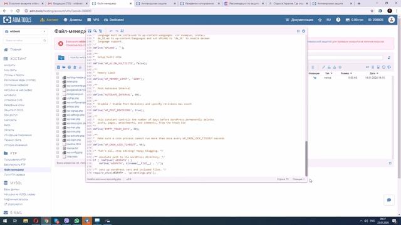
Task: Check the box next to xmlrpc.php
Action: [58, 107]
